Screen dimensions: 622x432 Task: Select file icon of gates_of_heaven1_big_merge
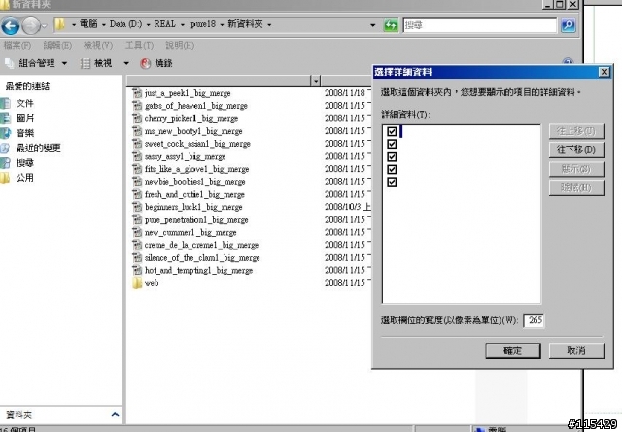tap(137, 106)
